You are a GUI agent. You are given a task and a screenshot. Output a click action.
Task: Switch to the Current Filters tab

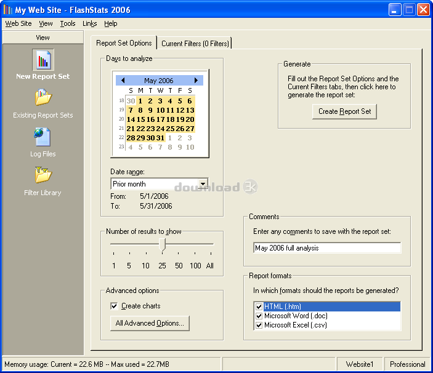coord(195,43)
